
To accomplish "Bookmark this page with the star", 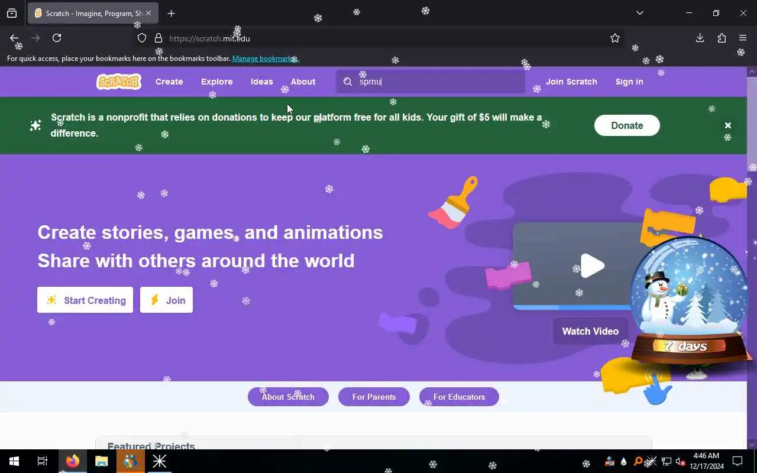I will 615,38.
